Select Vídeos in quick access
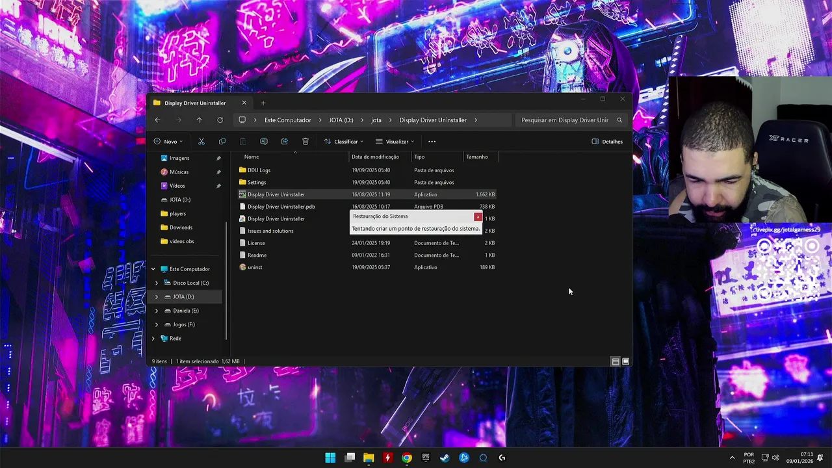The height and width of the screenshot is (468, 832). (177, 186)
